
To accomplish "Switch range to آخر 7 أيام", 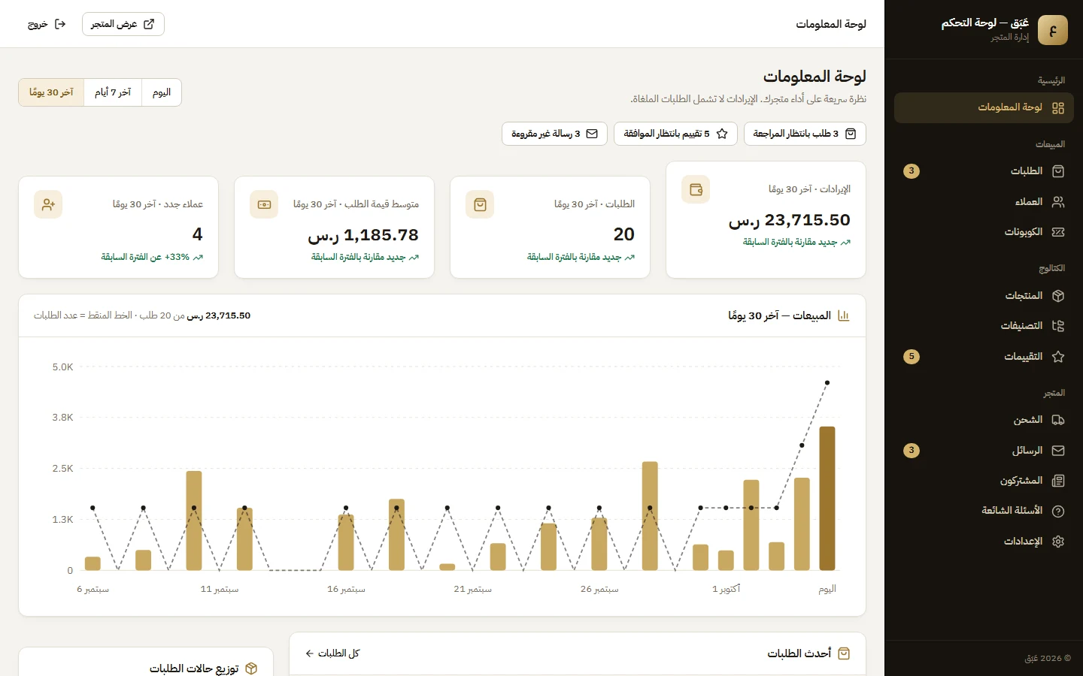I will pos(113,92).
